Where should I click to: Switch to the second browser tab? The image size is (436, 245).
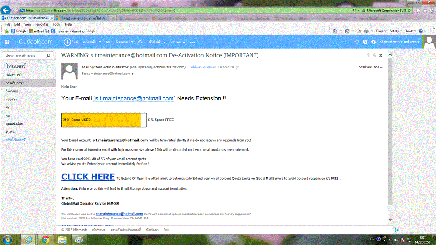[82, 18]
